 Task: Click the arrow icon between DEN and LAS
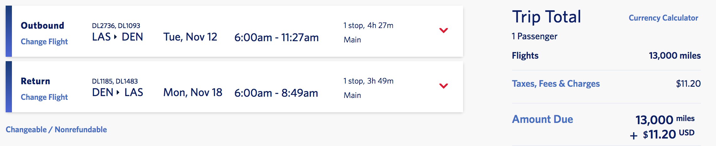tap(118, 92)
